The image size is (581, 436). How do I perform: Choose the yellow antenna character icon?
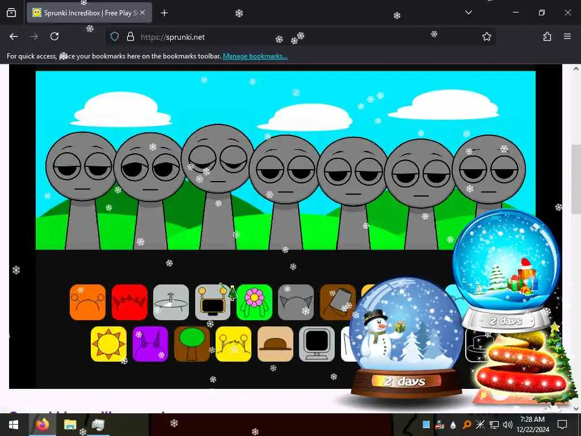[x=233, y=343]
